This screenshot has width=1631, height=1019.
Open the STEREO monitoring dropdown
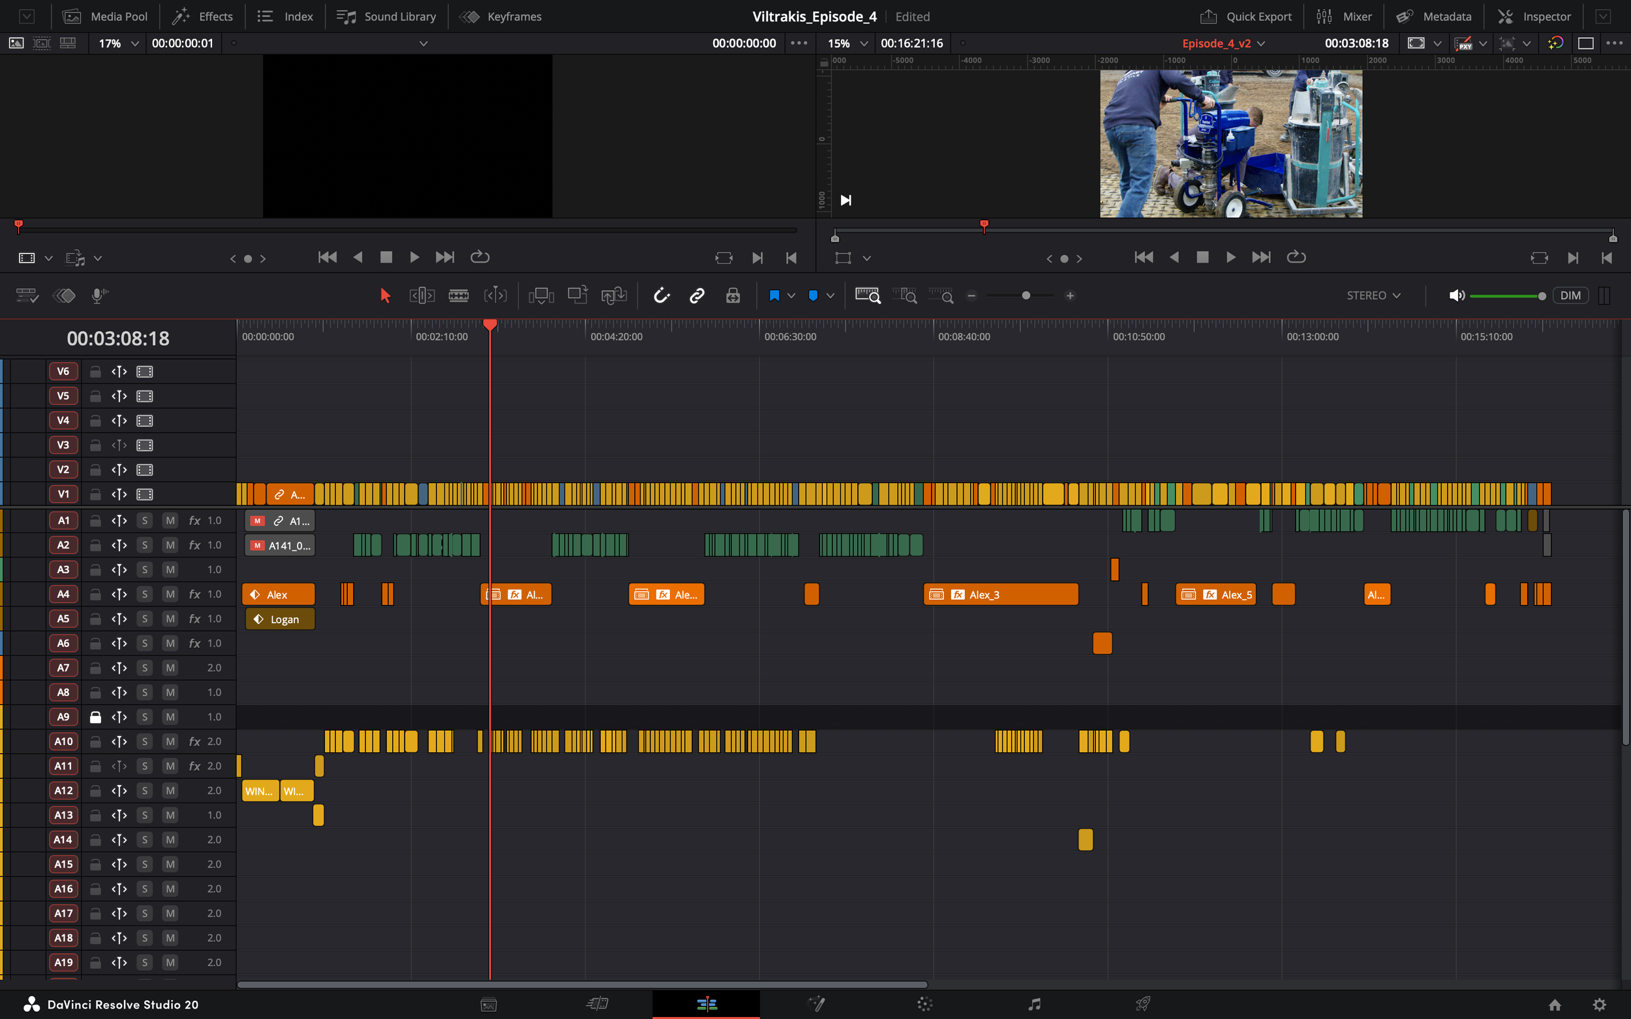point(1372,295)
